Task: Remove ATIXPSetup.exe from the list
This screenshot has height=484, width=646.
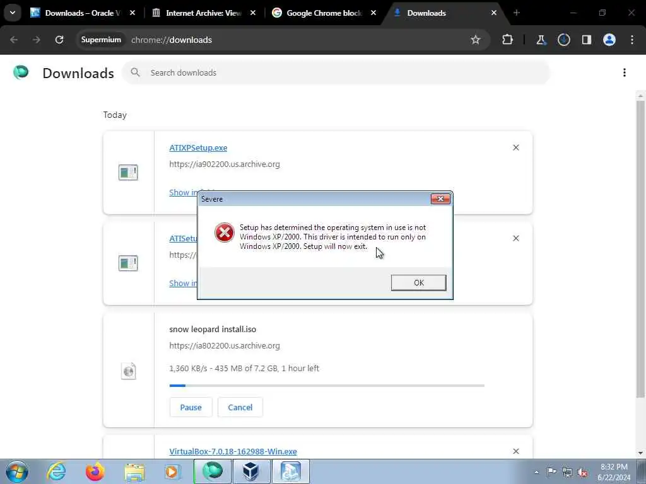Action: pyautogui.click(x=516, y=147)
